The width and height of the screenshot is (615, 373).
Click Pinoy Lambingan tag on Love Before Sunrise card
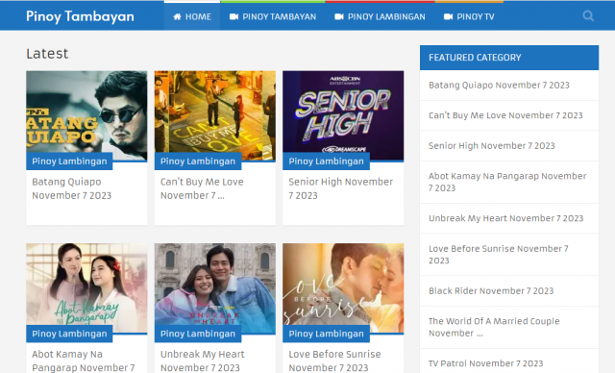(326, 334)
